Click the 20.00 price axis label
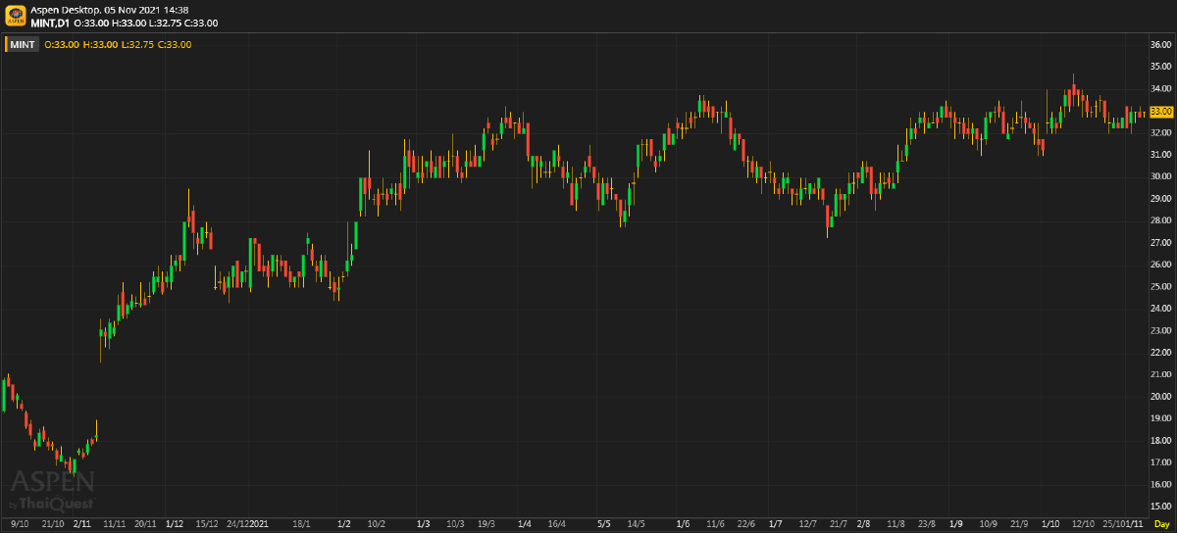 tap(1161, 397)
